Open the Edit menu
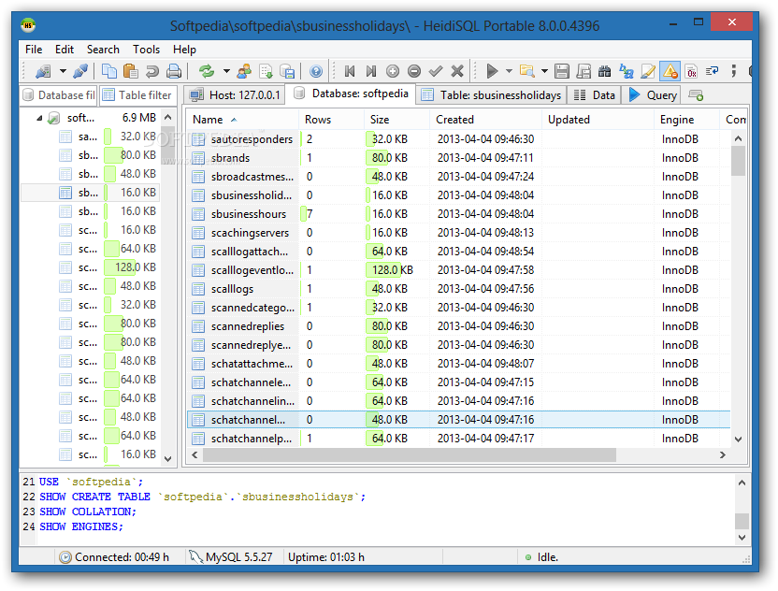Screen dimensions: 778x591 (x=65, y=50)
